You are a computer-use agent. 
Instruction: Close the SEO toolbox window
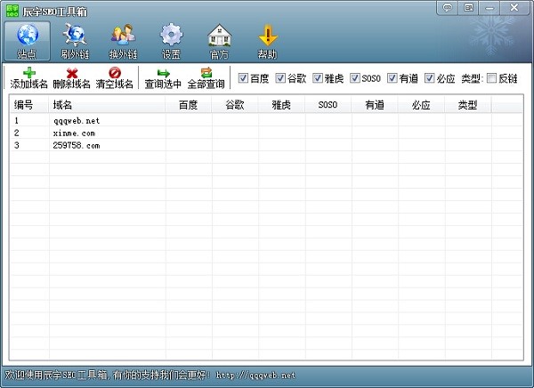tap(514, 7)
